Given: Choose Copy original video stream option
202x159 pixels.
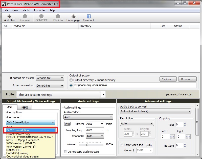Looking at the screenshot, I should point(31,156).
